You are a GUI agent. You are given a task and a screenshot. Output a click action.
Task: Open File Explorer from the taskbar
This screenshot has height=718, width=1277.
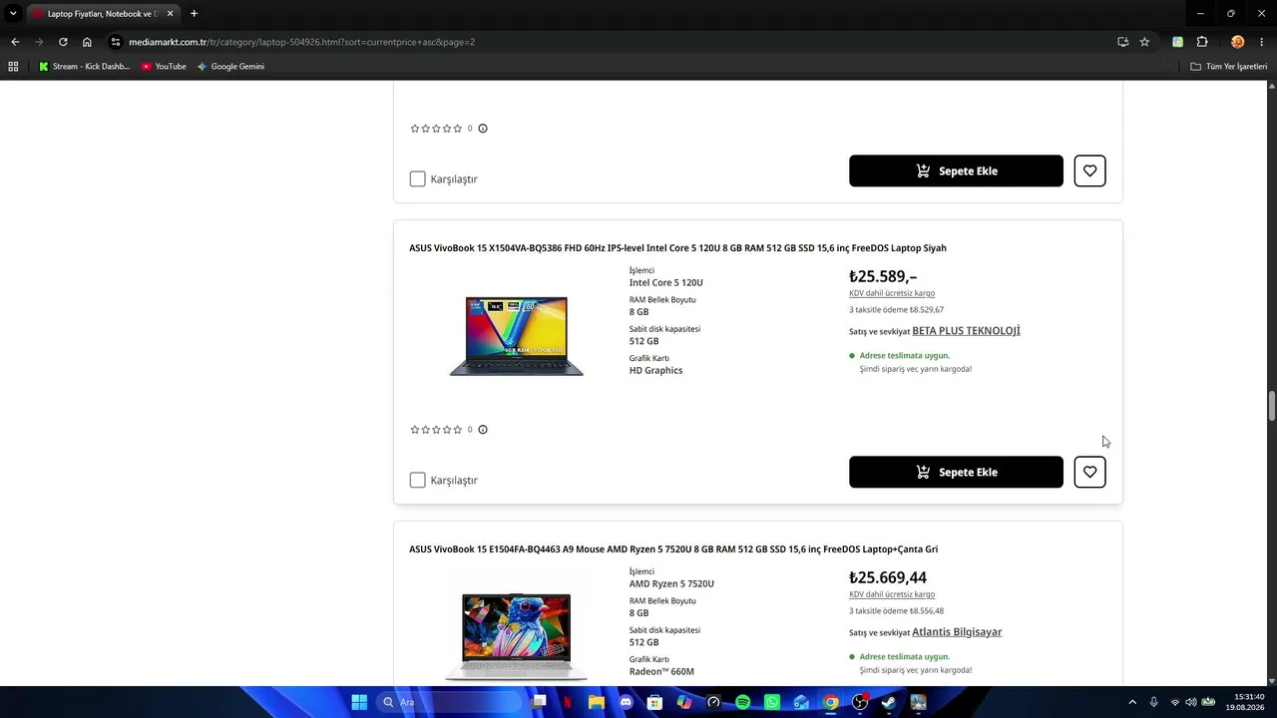pos(597,702)
